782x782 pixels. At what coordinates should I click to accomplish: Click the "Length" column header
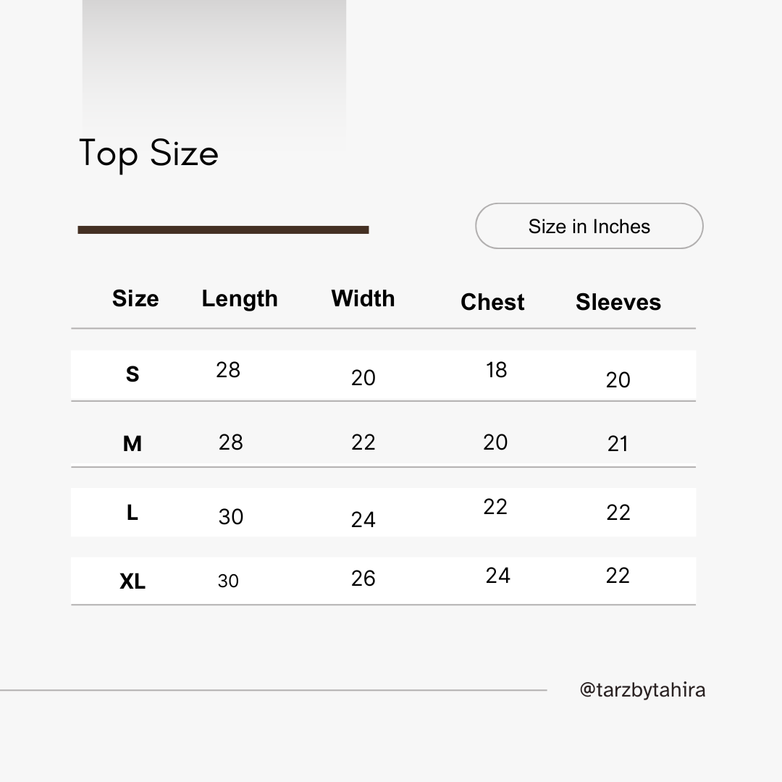tap(240, 298)
